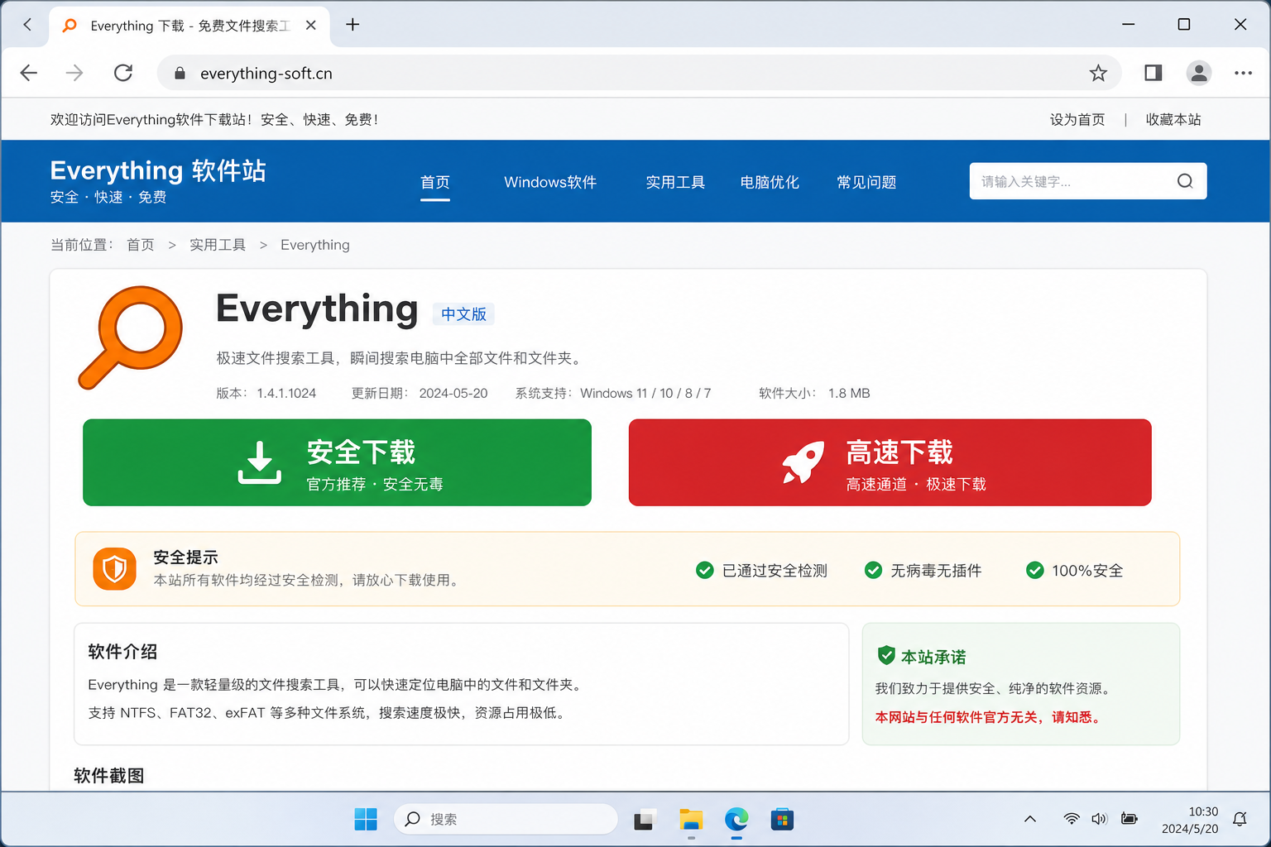
Task: Open File Explorer from the taskbar
Action: [691, 819]
